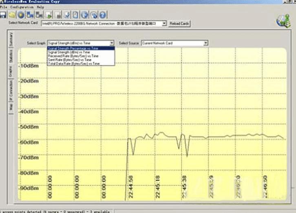Image resolution: width=296 pixels, height=213 pixels.
Task: Click the -90dBm axis label
Action: (29, 188)
